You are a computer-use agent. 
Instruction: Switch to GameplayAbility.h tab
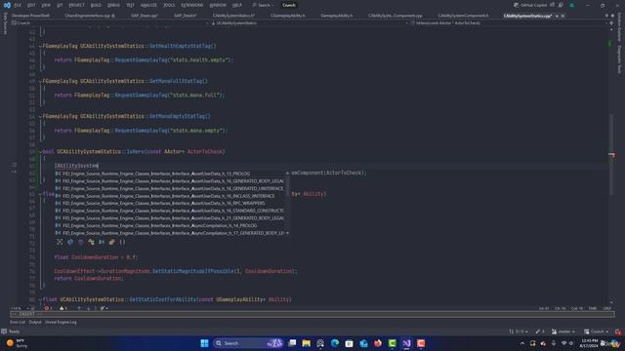pyautogui.click(x=336, y=16)
